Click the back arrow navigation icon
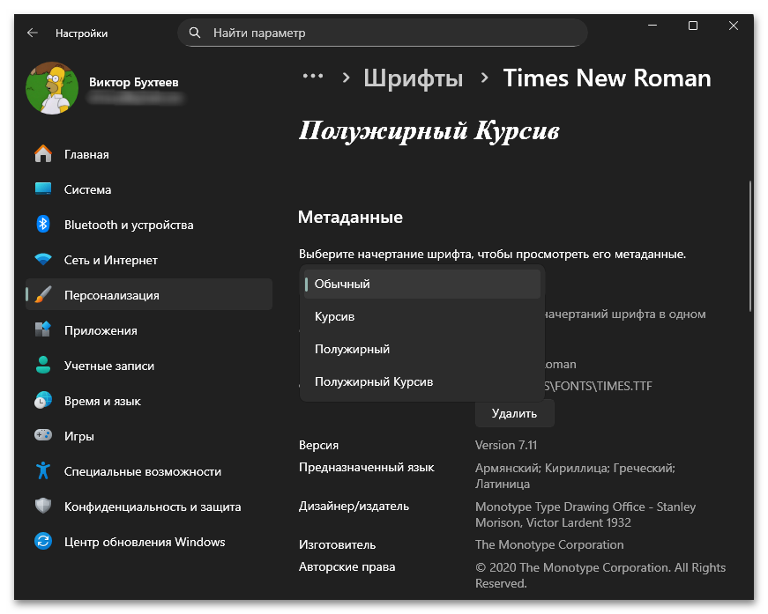 click(32, 33)
